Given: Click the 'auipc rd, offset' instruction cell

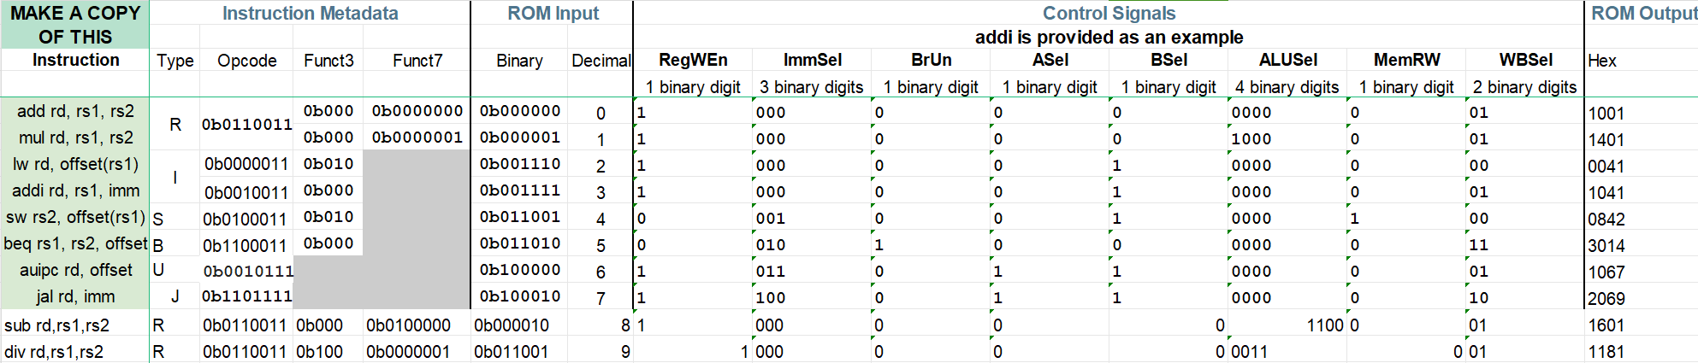Looking at the screenshot, I should tap(75, 270).
